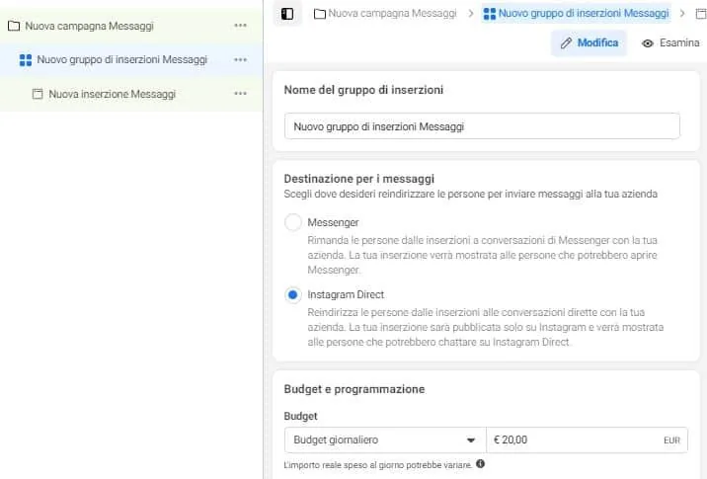Viewport: 707px width, 479px height.
Task: Click the Budget e programmazione heading
Action: coord(354,389)
